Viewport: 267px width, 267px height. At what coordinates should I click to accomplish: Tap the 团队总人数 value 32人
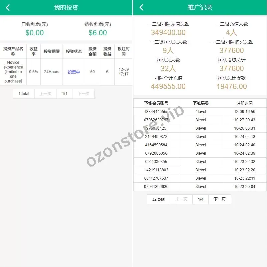pyautogui.click(x=168, y=68)
